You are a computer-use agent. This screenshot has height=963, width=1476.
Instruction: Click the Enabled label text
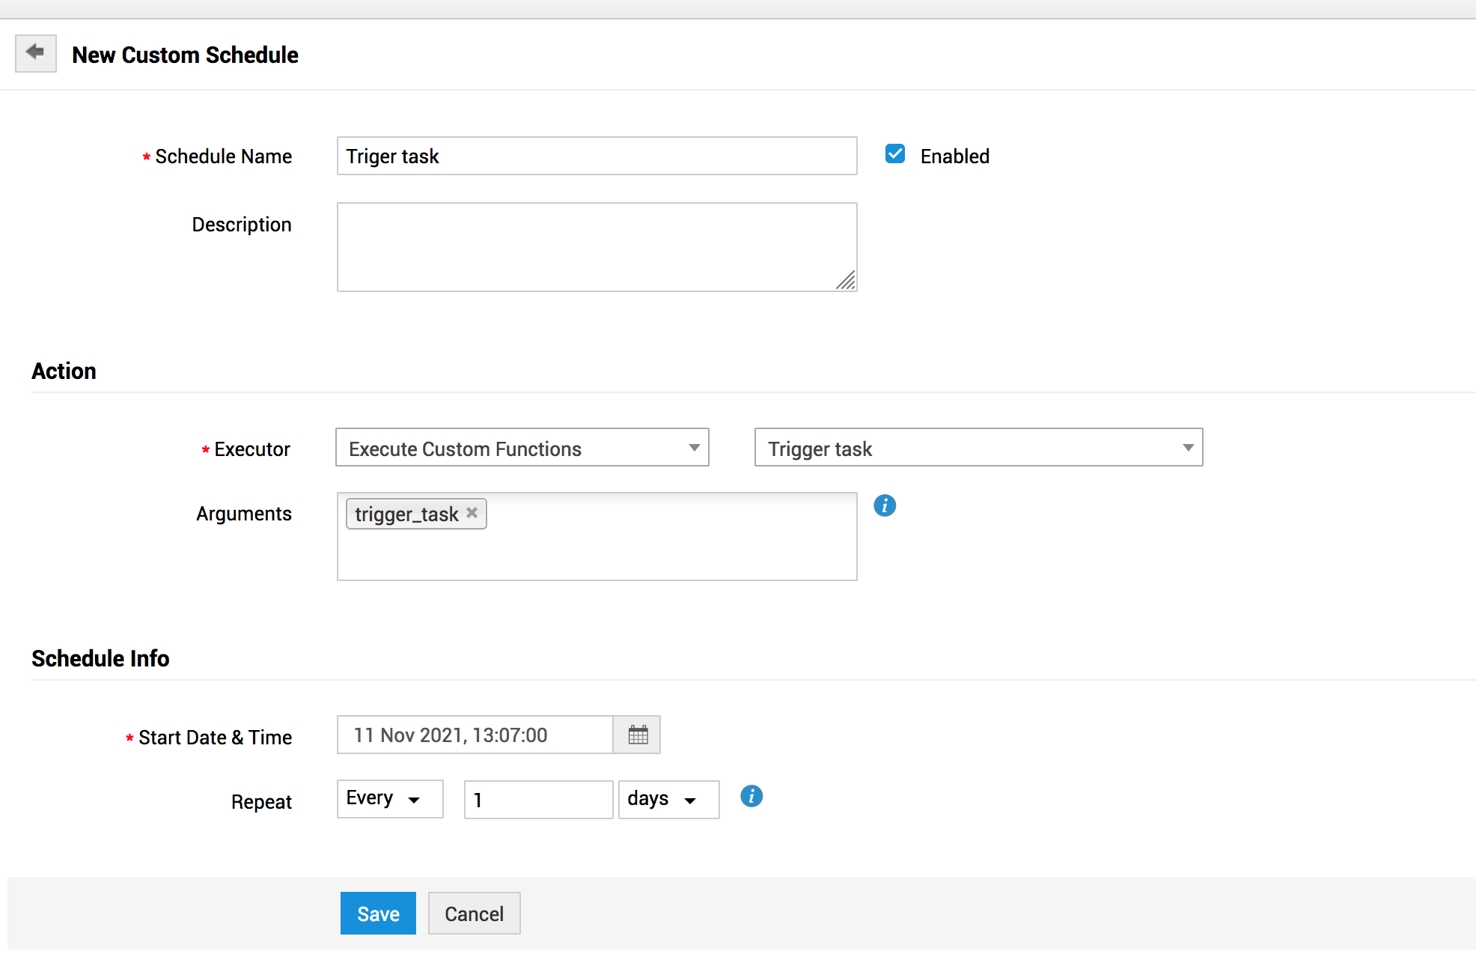coord(954,157)
